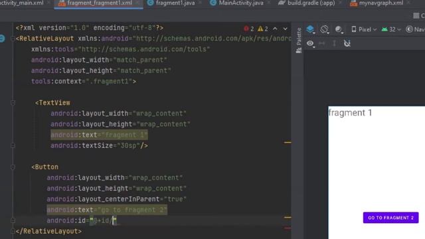
Task: Open the Pixel device dropdown
Action: [x=364, y=29]
